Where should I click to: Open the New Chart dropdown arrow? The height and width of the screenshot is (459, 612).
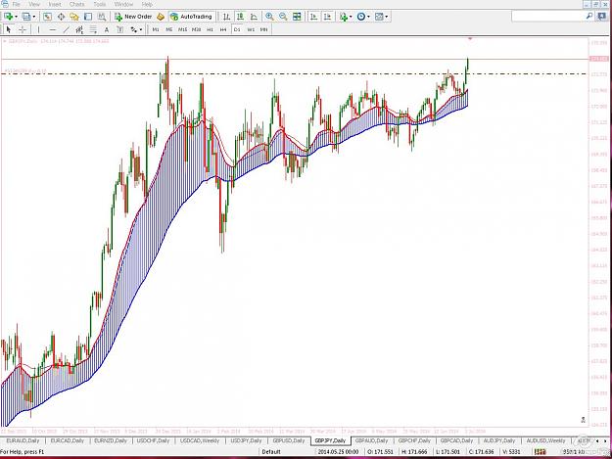coord(16,17)
